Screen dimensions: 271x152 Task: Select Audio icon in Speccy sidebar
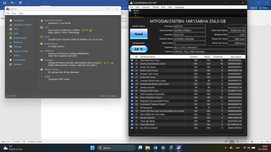[11, 56]
